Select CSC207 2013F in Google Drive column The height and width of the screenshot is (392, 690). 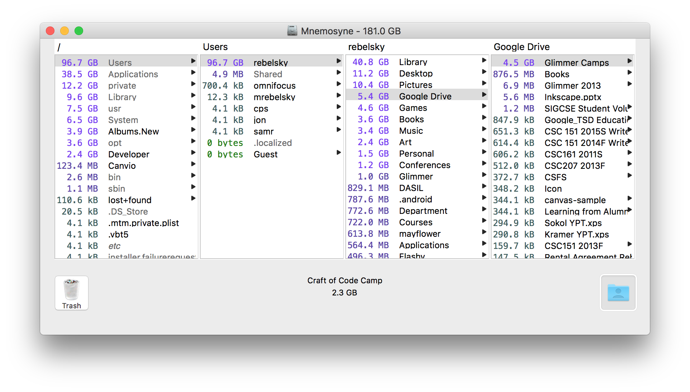[575, 166]
